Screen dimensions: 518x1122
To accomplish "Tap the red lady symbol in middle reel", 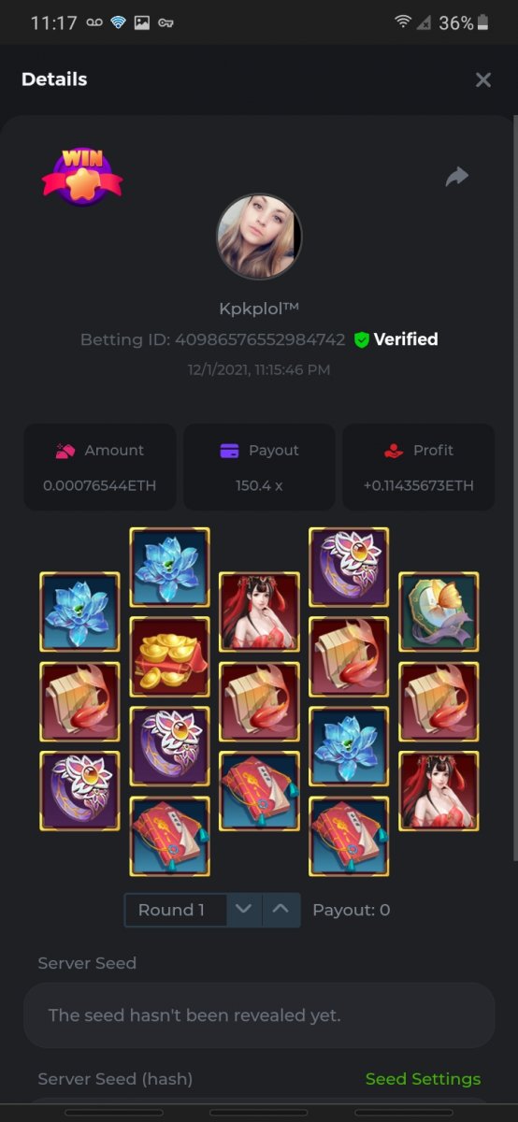I will [259, 611].
